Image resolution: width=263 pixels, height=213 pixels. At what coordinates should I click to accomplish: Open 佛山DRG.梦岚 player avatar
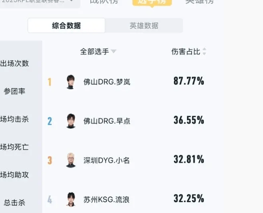point(71,82)
